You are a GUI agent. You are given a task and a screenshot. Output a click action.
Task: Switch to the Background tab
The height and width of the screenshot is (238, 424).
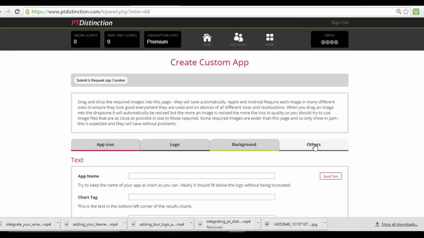coord(244,145)
